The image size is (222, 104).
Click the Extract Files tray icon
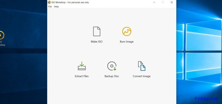click(82, 66)
